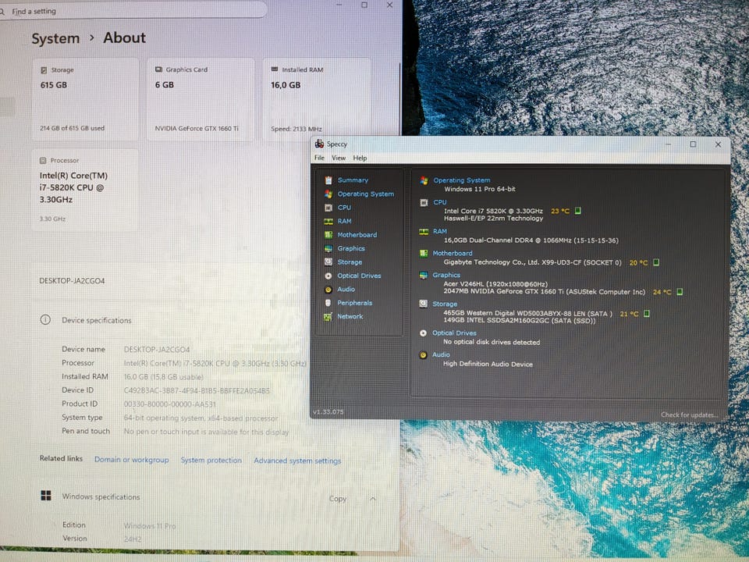Select Summary label in Speccy sidebar
This screenshot has height=562, width=749.
tap(353, 180)
